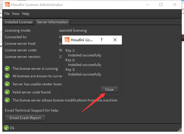Maximize the Houdini License Administrator window
Screen dimensions: 184x134
click(x=161, y=5)
